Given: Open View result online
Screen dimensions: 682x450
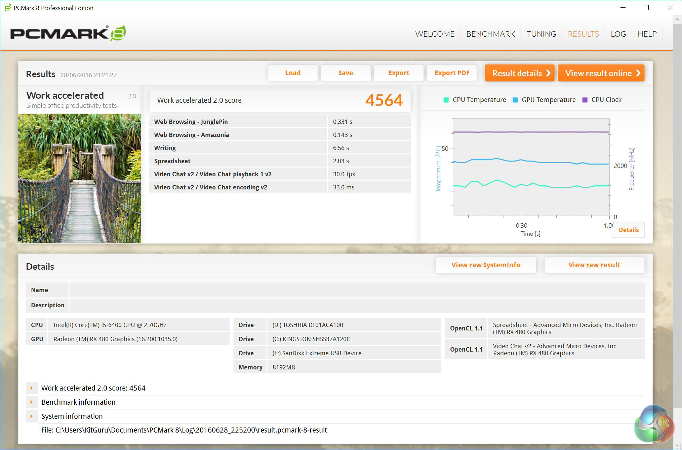Looking at the screenshot, I should (x=601, y=73).
